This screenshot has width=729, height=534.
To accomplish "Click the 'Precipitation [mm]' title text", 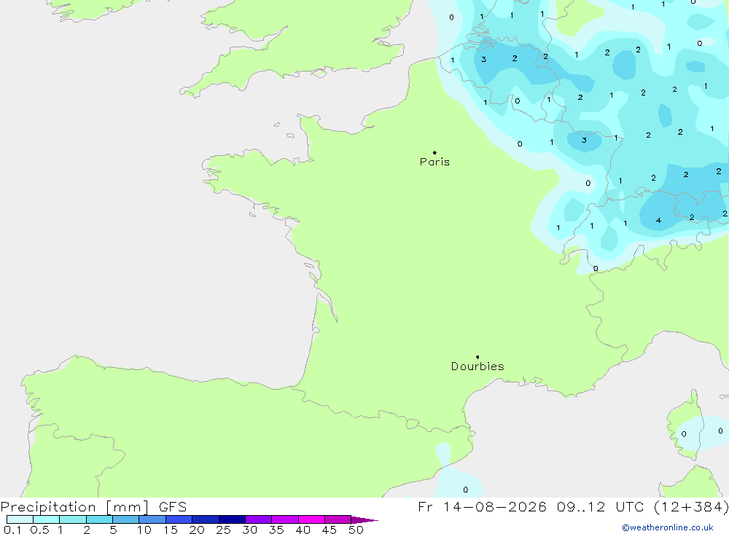I will pos(75,507).
